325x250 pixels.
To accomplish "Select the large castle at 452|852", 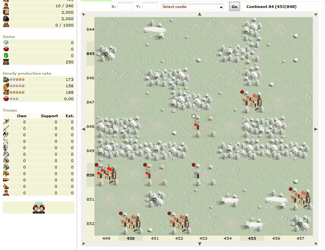I will pos(179,223).
